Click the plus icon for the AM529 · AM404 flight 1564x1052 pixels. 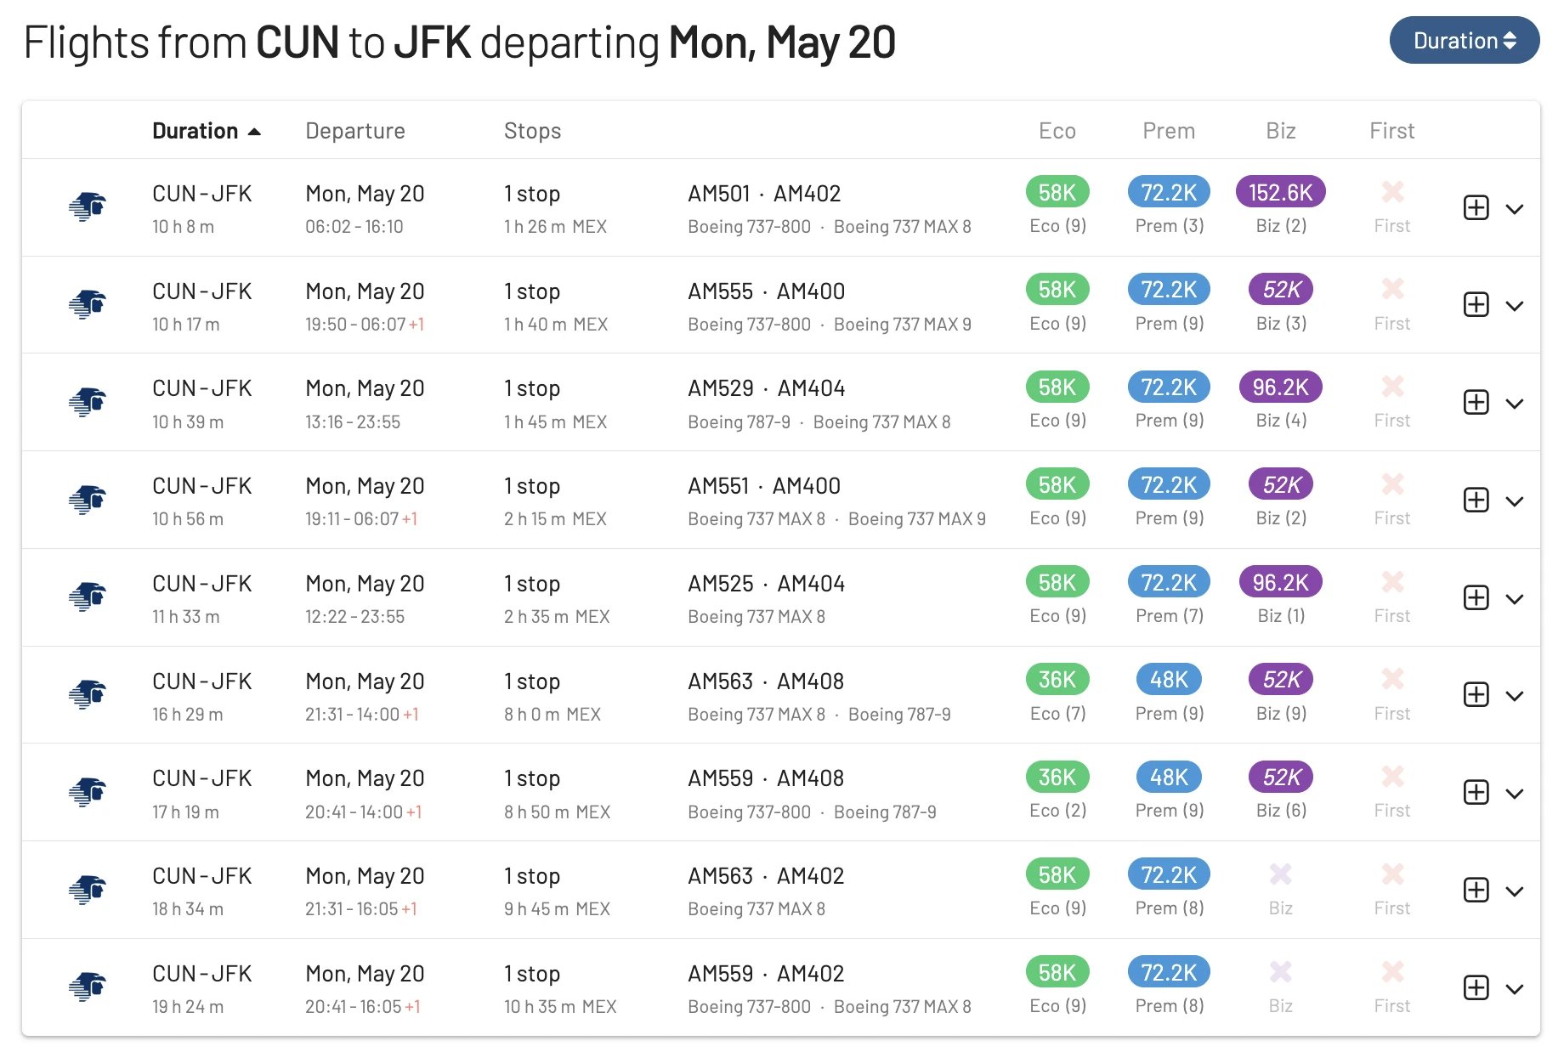tap(1476, 402)
